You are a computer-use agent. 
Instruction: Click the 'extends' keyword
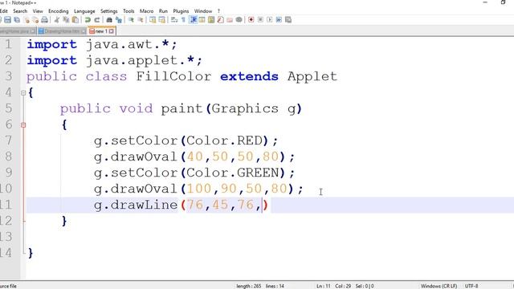coord(249,76)
